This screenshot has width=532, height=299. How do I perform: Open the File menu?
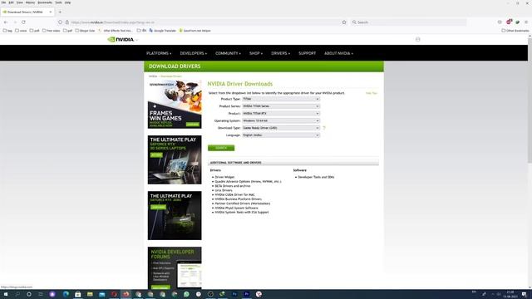pyautogui.click(x=3, y=2)
